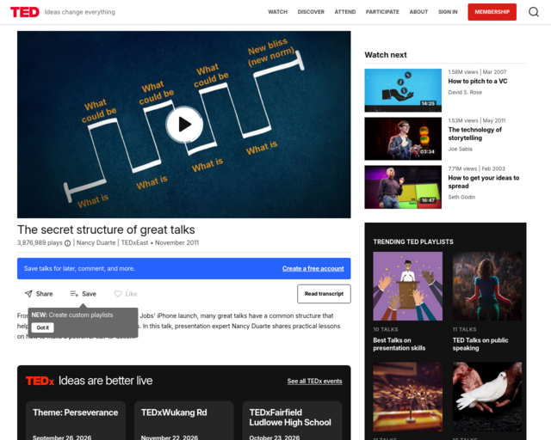
Task: Click speaker name Nancy Duarte
Action: 96,243
